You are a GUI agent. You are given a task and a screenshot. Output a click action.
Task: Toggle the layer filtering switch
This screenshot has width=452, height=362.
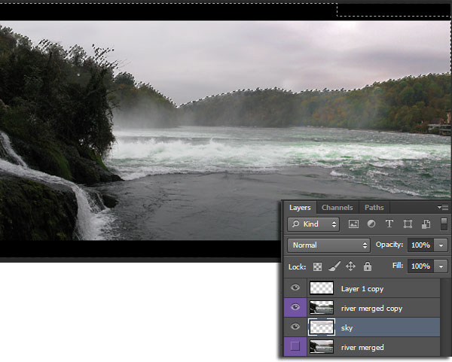click(444, 224)
